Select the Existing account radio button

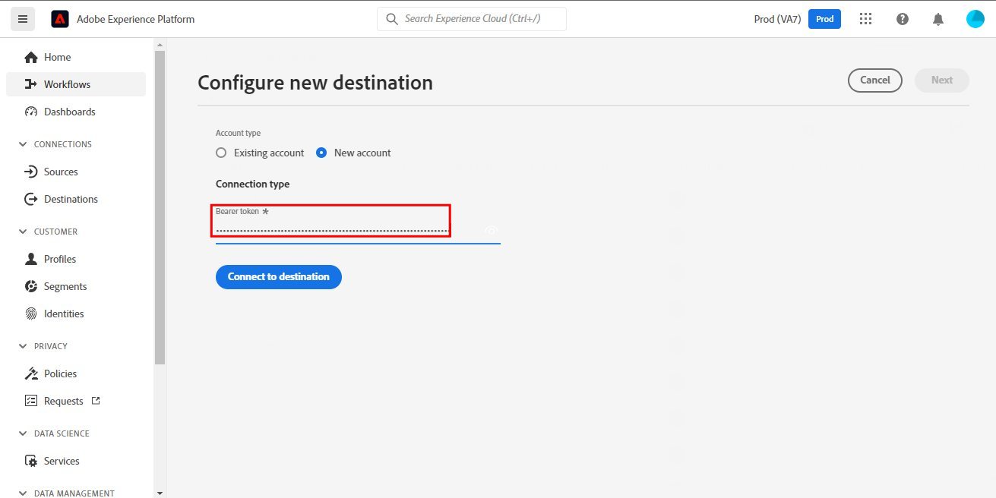pos(221,153)
